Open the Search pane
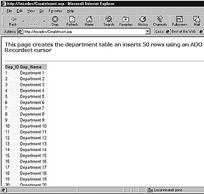Screen dimensions: 204x194 click(x=109, y=21)
